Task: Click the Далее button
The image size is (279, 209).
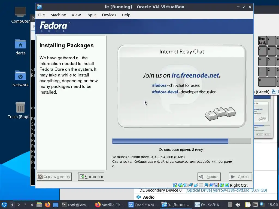Action: click(x=240, y=177)
